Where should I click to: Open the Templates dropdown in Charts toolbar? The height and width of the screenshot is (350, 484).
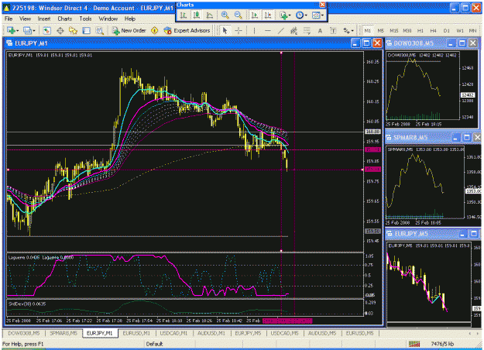click(318, 15)
